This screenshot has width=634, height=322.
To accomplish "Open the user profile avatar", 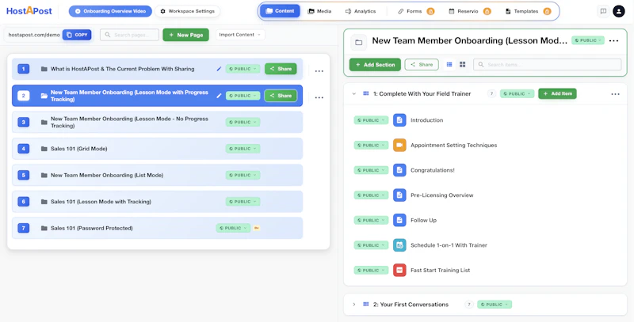I will [x=619, y=11].
